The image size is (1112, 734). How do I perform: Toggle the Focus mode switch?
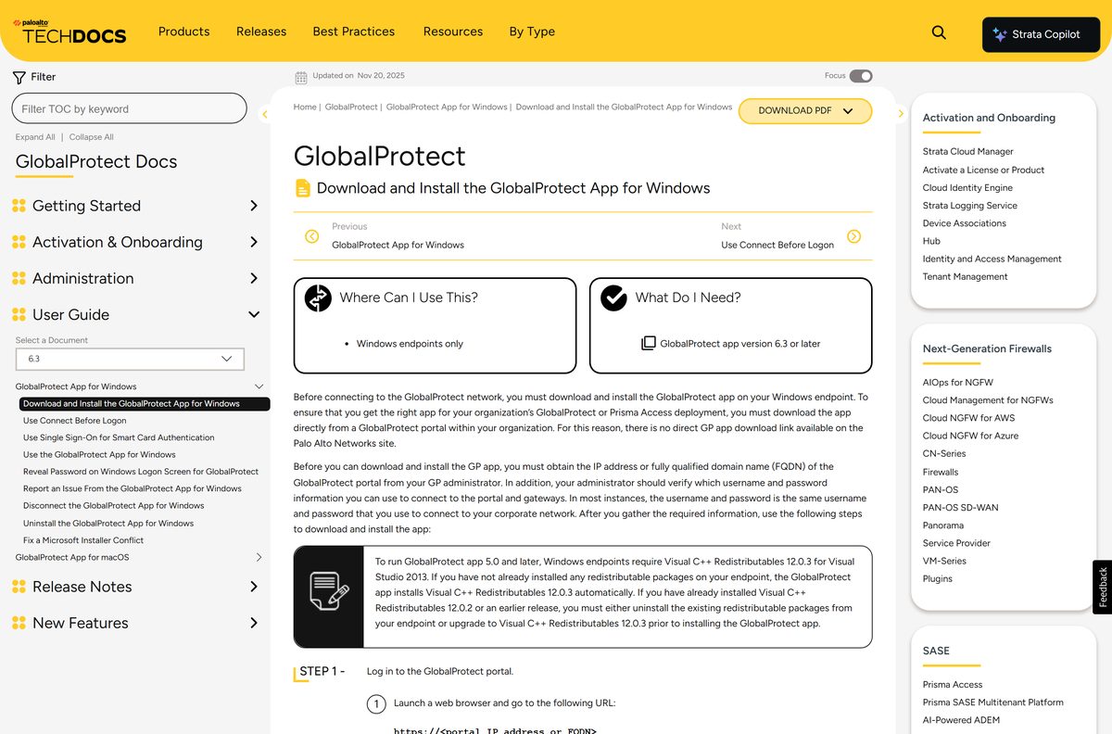861,76
